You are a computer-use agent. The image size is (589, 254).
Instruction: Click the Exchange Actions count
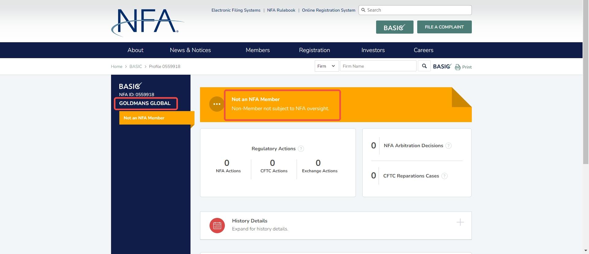[318, 163]
